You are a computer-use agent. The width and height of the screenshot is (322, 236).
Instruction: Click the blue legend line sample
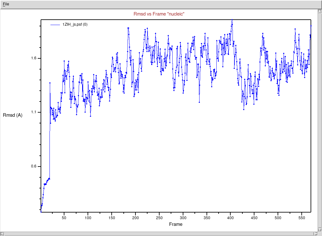pos(55,25)
